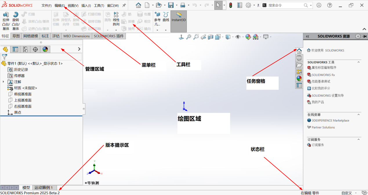Open the 3DEXPERIENCE Marketplace link
This screenshot has height=195, width=368.
pos(330,121)
